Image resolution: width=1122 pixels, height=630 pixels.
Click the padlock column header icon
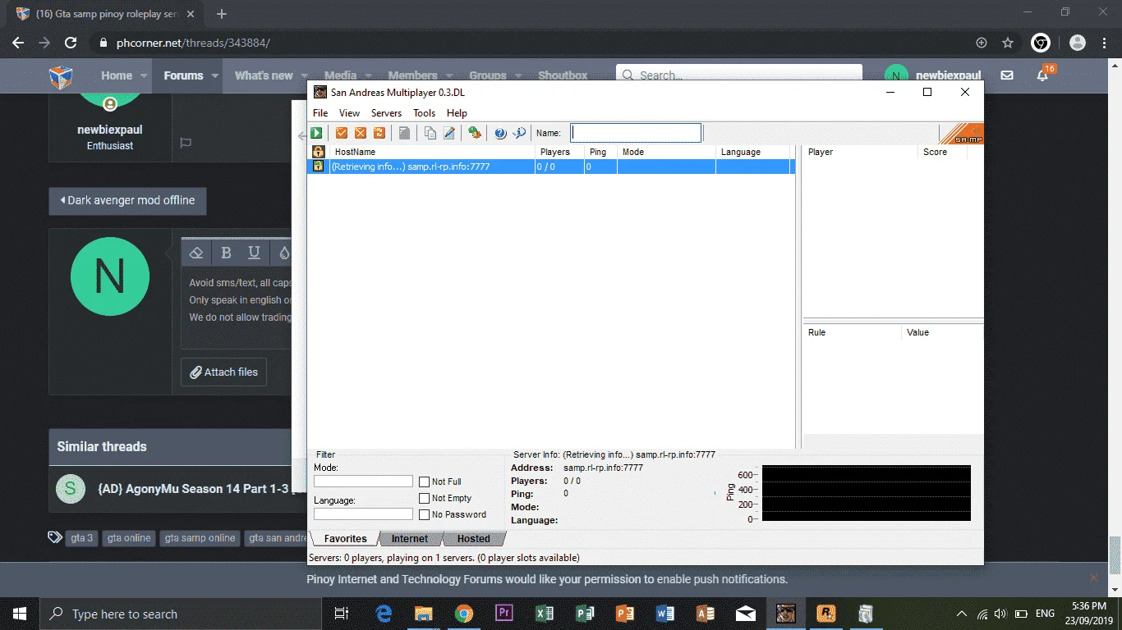point(318,152)
